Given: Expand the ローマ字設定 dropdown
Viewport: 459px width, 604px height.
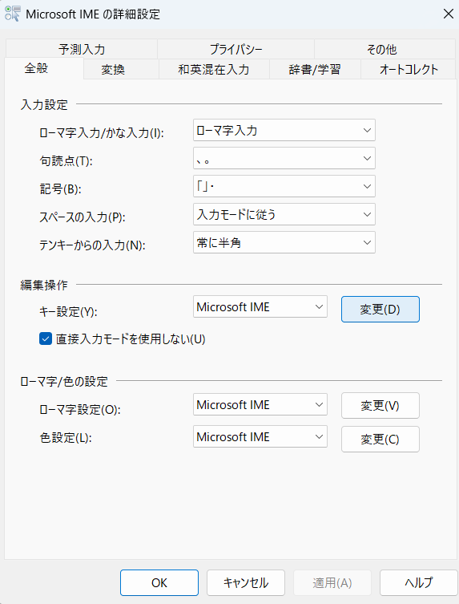Looking at the screenshot, I should tap(260, 404).
